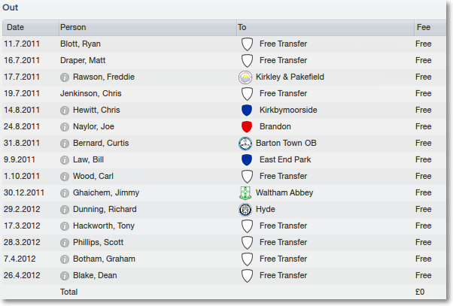Click info icon next to Blake, Dean
The height and width of the screenshot is (306, 453).
[65, 276]
